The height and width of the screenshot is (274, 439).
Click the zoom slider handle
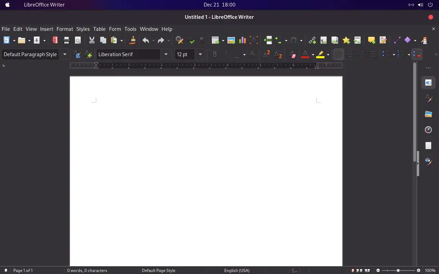click(398, 271)
